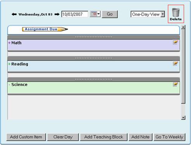Open the One-Day View dropdown

(x=148, y=14)
